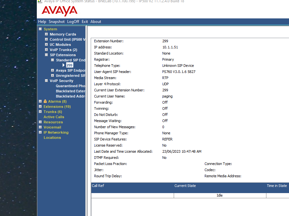Click User-Agent value PS760 V3.0.1.6 5827
289x216 pixels.
click(x=179, y=72)
